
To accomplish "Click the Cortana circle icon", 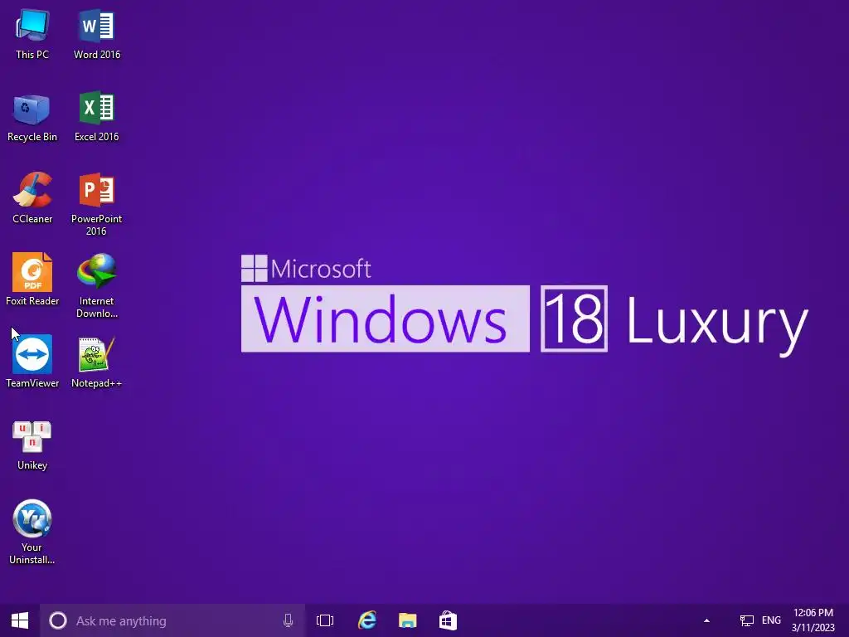I will click(58, 620).
